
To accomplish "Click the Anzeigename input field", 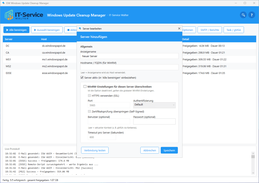I will (129, 56).
